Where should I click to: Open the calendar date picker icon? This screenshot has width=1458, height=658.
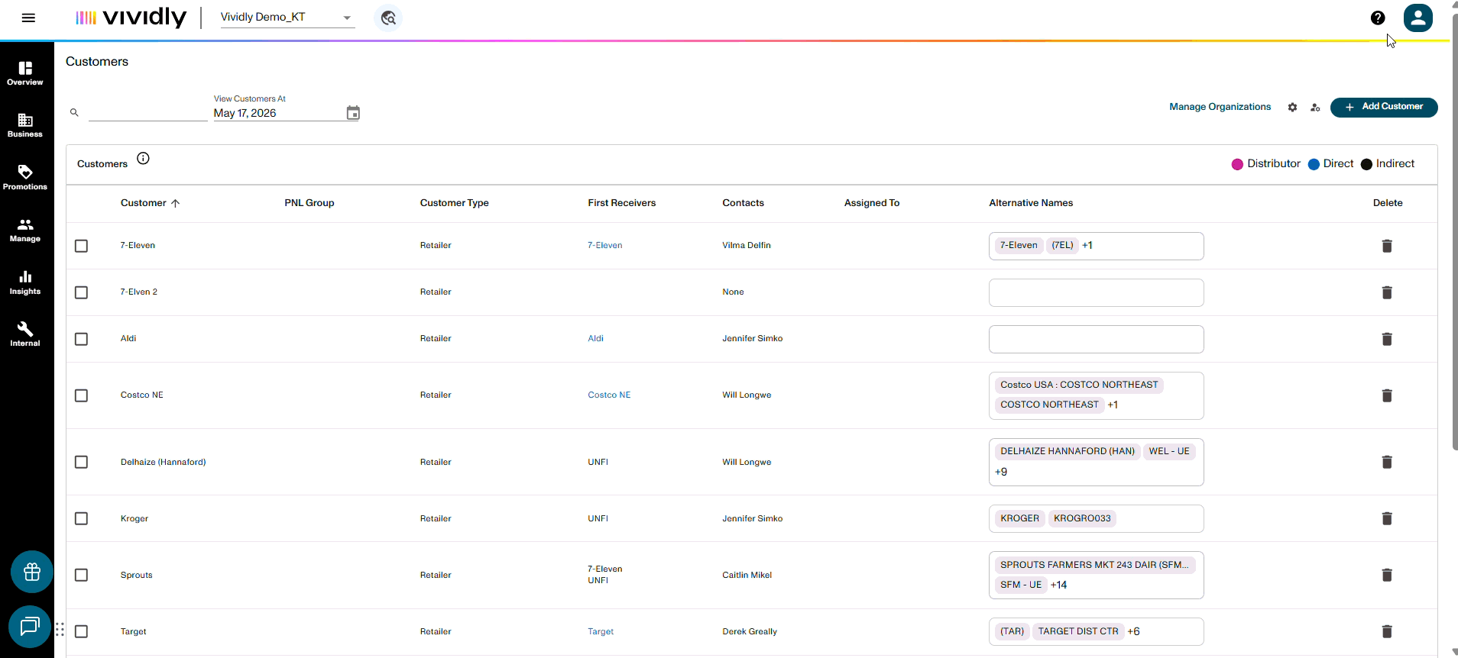click(353, 113)
